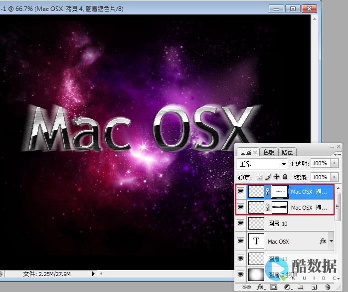Viewport: 348px width, 292px height.
Task: Toggle visibility of 圖層 11
Action: tap(241, 259)
